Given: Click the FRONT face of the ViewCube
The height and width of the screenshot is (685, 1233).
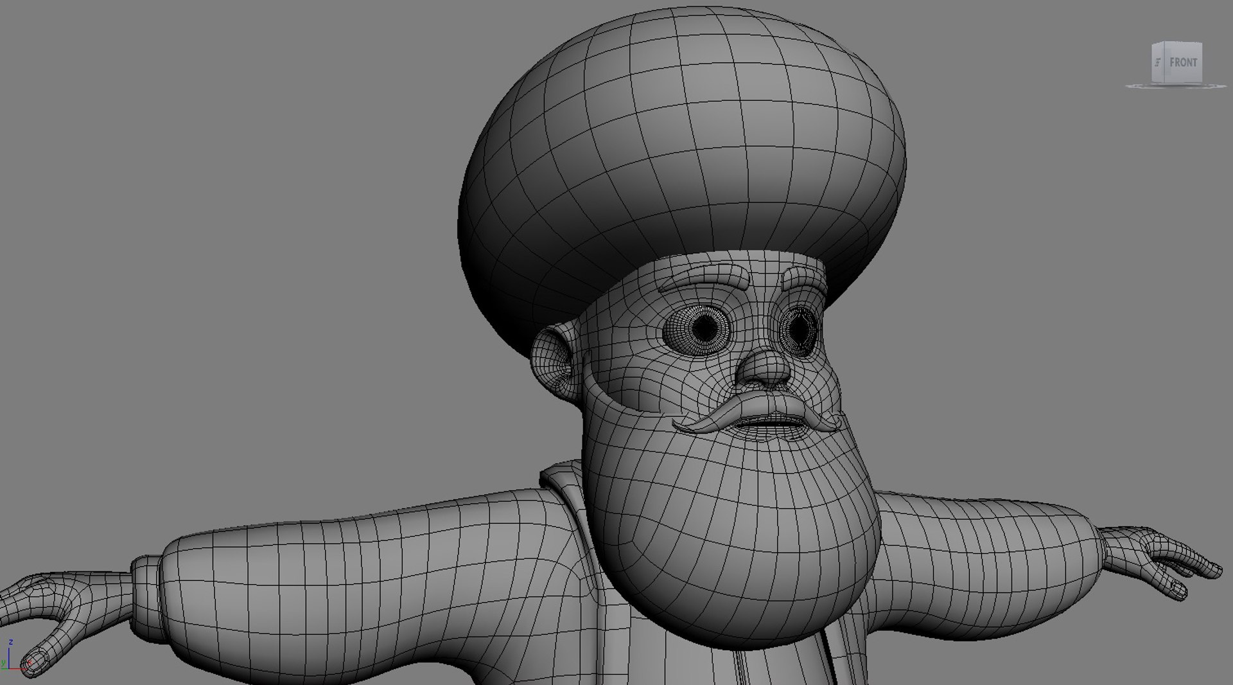Looking at the screenshot, I should point(1183,62).
